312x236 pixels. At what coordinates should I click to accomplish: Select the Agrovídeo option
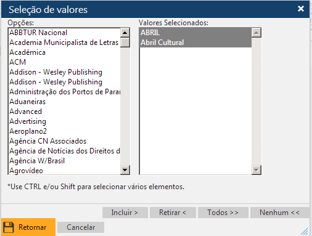[x=64, y=171]
